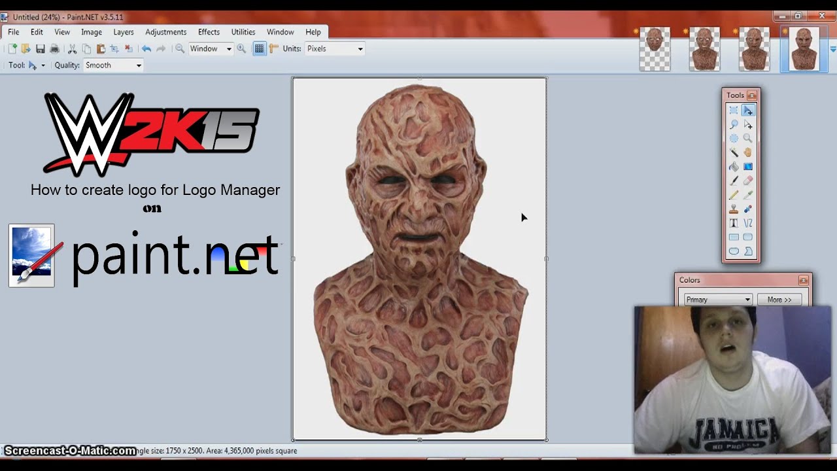The width and height of the screenshot is (837, 471).
Task: Select the Rectangle Select tool
Action: click(x=734, y=111)
